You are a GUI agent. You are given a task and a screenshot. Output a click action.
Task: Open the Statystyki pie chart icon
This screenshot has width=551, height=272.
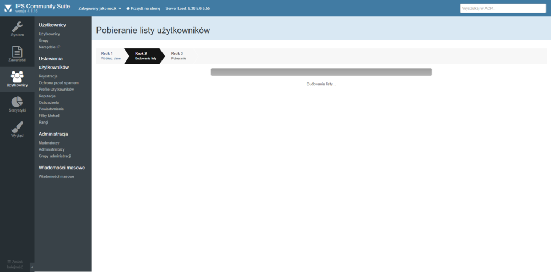pyautogui.click(x=17, y=102)
